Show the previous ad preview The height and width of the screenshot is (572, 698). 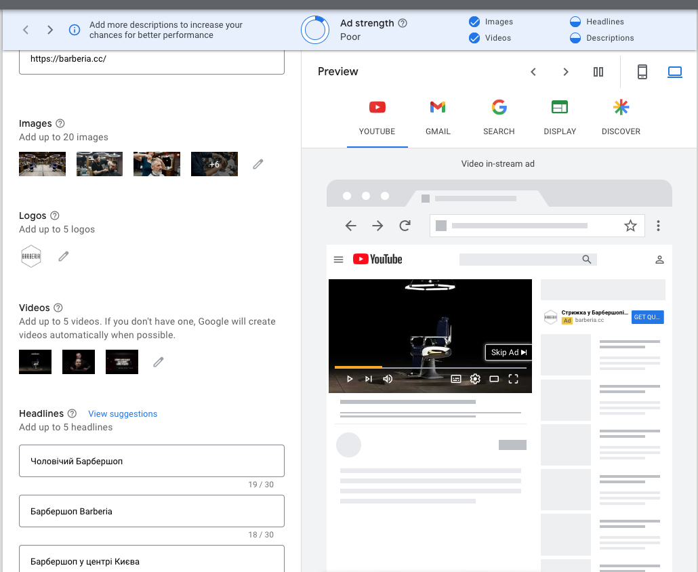(x=533, y=72)
